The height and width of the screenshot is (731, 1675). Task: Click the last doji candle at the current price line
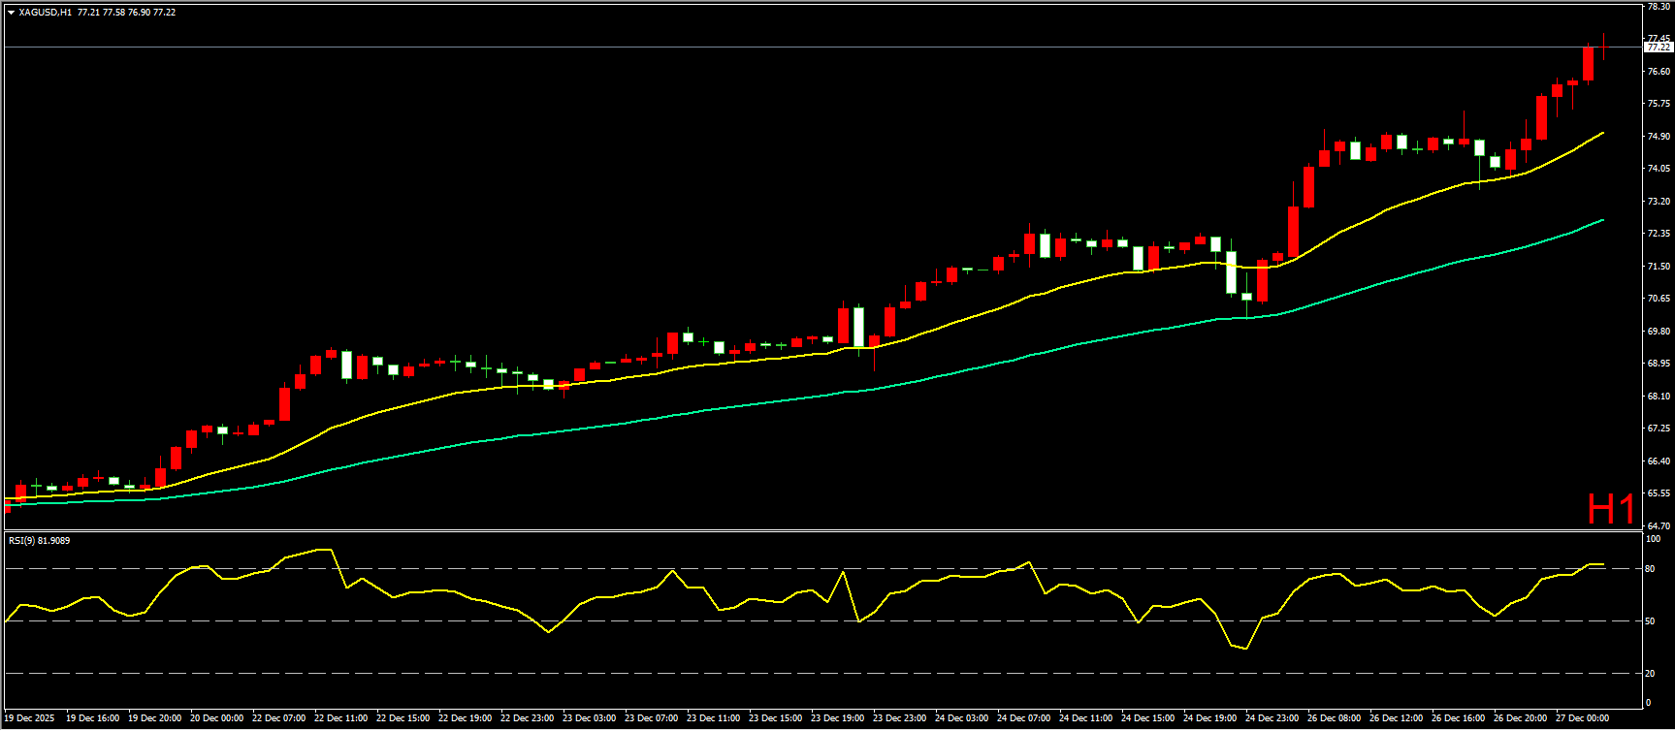click(1603, 47)
